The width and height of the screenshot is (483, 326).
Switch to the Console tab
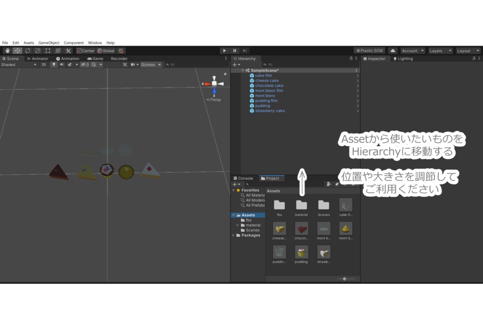point(243,179)
